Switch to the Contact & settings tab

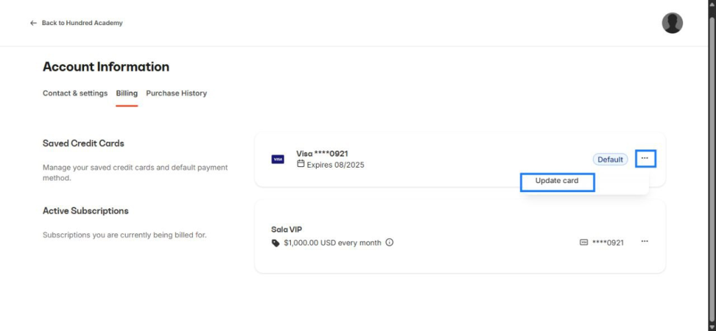coord(75,93)
